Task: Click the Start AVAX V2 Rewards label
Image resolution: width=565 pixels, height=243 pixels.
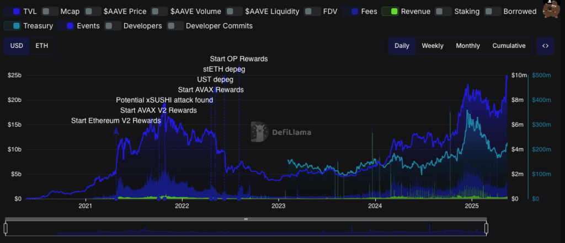Action: 158,110
